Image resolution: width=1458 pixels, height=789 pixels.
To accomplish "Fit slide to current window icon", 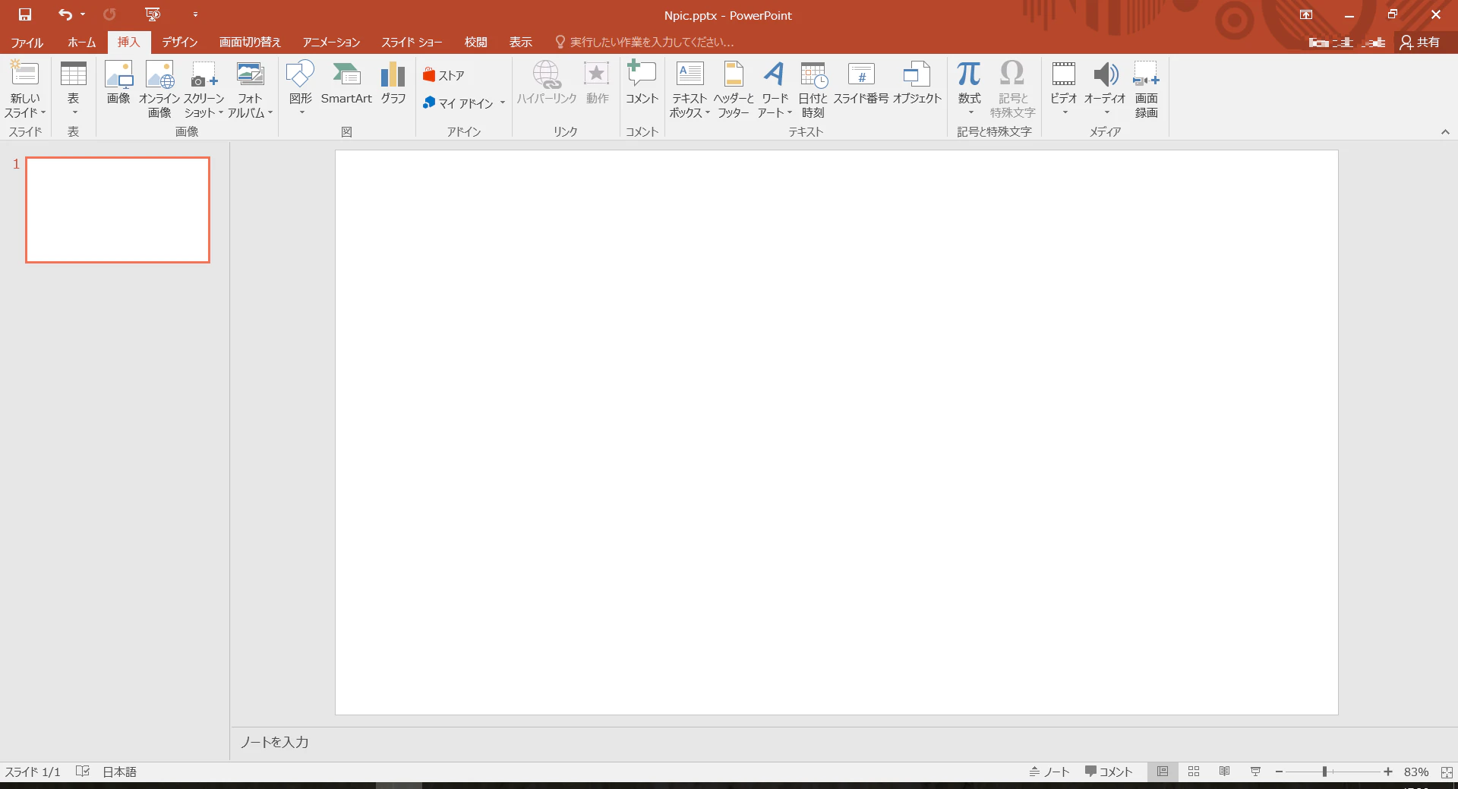I will [1447, 772].
